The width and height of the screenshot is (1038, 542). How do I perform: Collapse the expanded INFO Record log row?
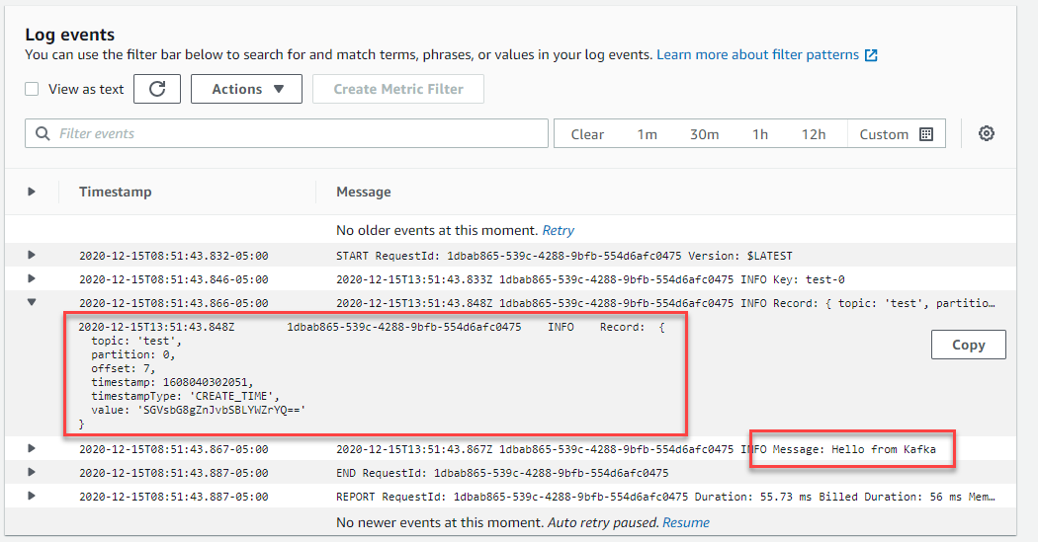coord(31,303)
